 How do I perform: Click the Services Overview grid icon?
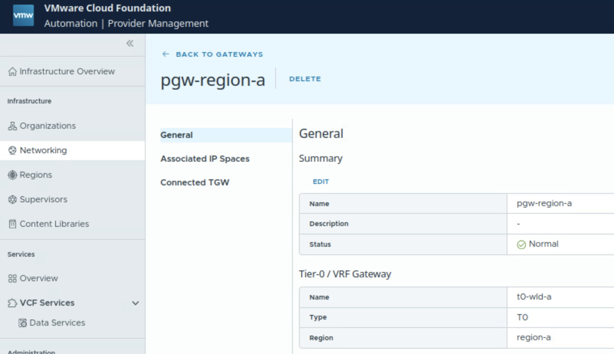pyautogui.click(x=12, y=279)
